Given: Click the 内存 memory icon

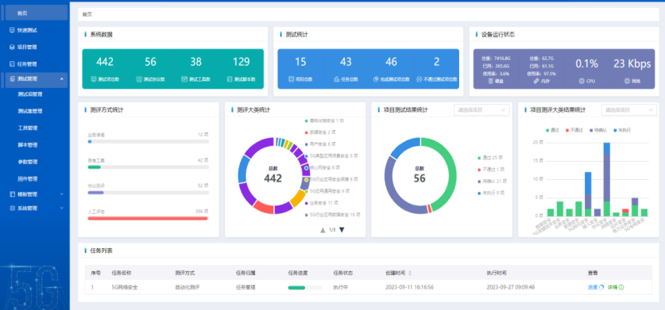Looking at the screenshot, I should coord(535,80).
